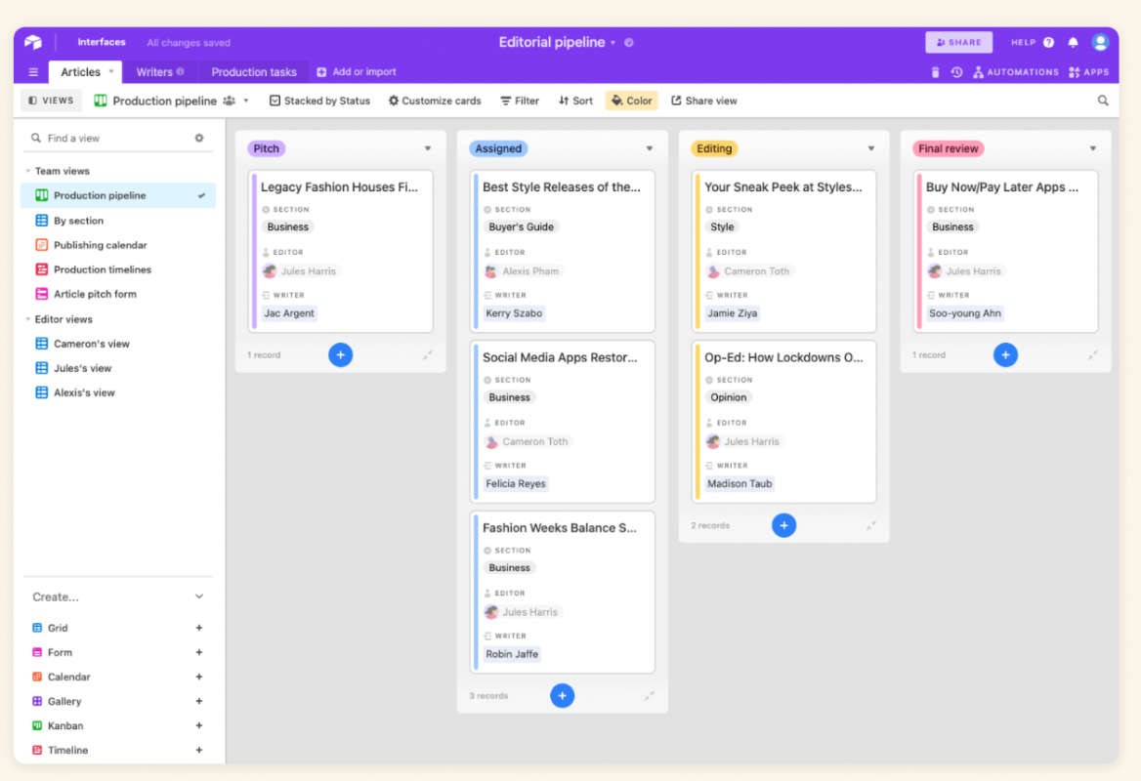Open Automations panel
The image size is (1141, 781).
[1016, 72]
